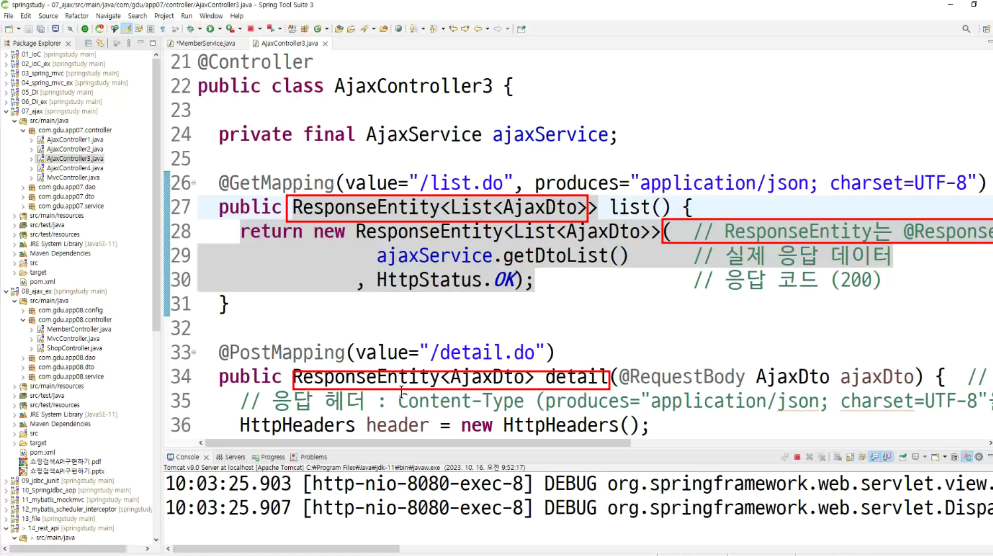
Task: Click the Console horizontal scrollbar
Action: point(286,549)
